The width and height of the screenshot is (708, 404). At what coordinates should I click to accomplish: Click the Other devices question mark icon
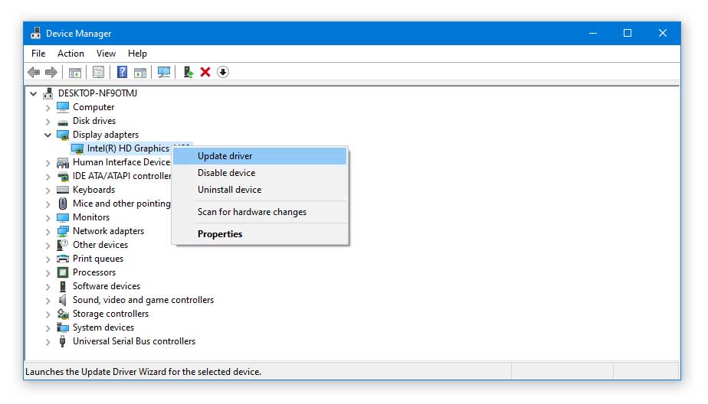point(63,245)
